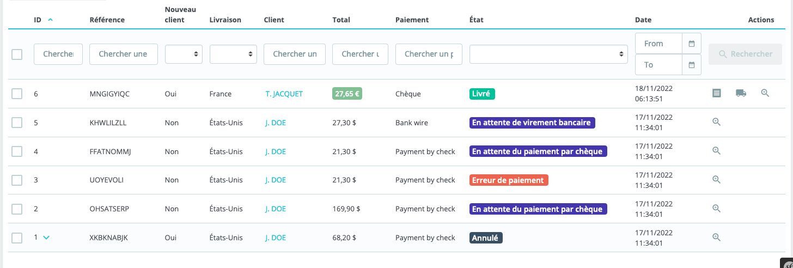Image resolution: width=793 pixels, height=268 pixels.
Task: Click the Rechercher search button
Action: pos(745,54)
